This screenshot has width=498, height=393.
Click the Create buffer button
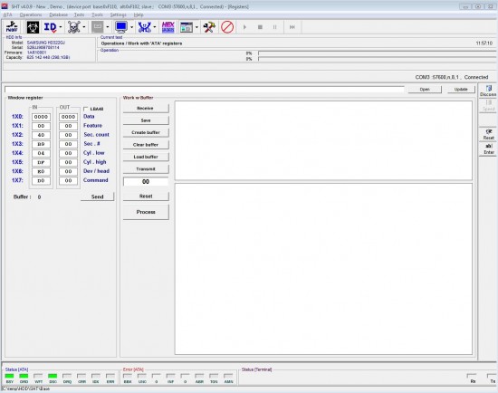(146, 132)
